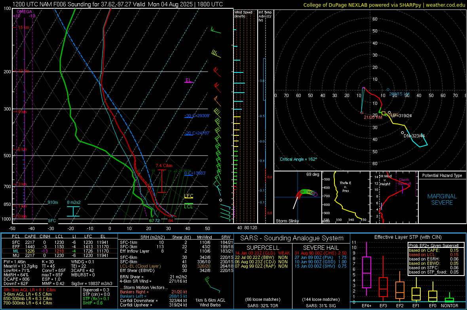Click the "Storm Slinky" panel label

287,221
